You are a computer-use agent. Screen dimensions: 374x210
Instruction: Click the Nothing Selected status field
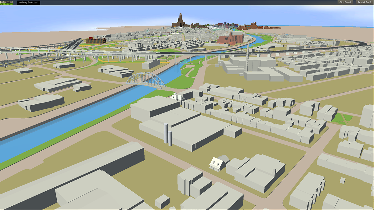point(28,2)
